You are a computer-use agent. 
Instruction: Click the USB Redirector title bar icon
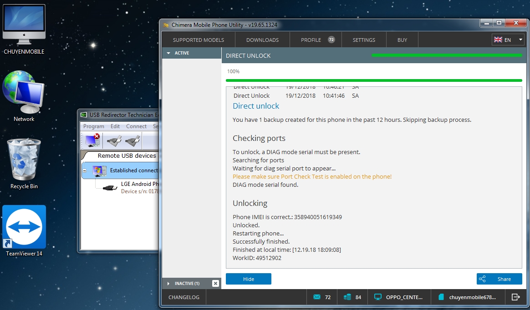point(83,115)
